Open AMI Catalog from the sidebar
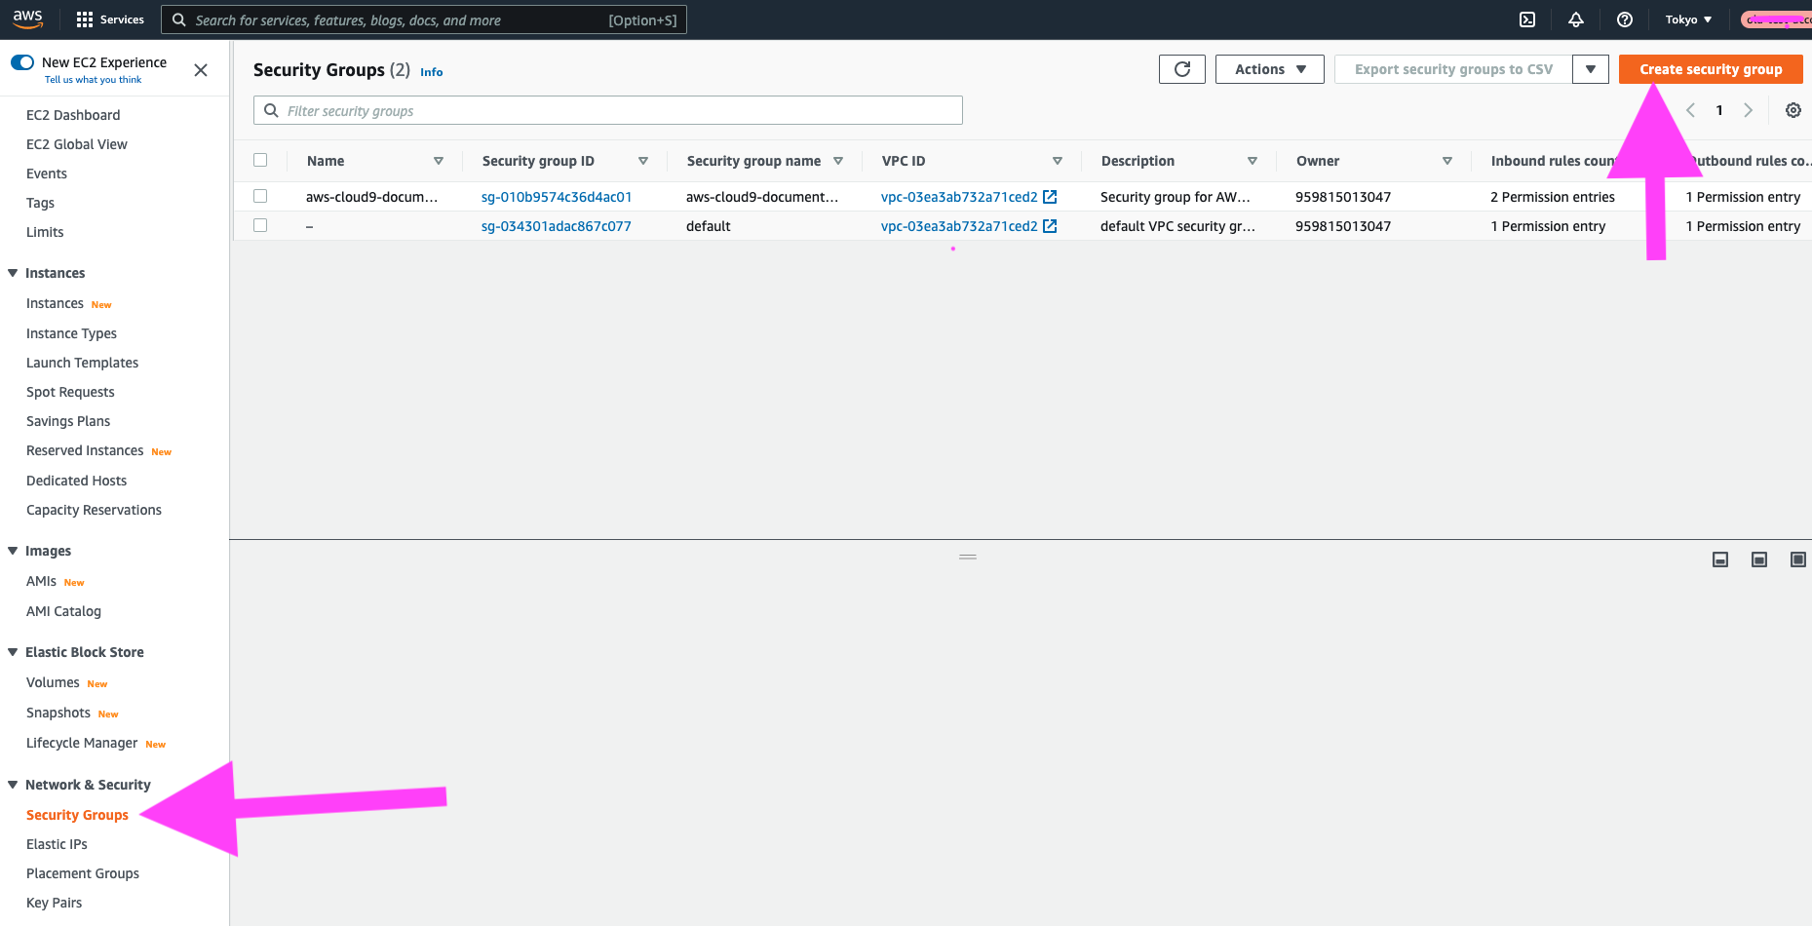Screen dimensions: 1812x926 point(63,611)
